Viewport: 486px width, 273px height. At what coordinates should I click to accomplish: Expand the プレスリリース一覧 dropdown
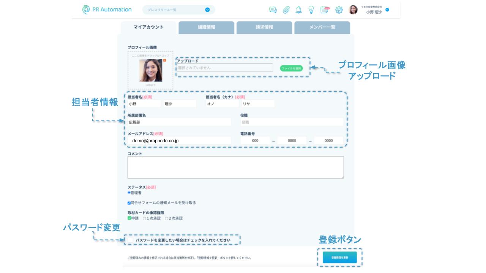click(x=207, y=10)
